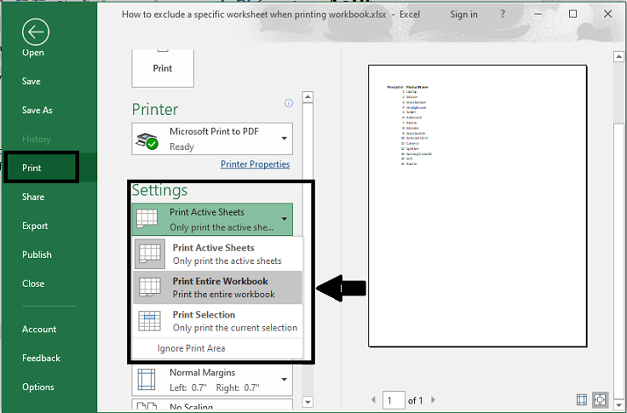Toggle Show Margins icon in preview corner
The width and height of the screenshot is (627, 413).
click(581, 399)
